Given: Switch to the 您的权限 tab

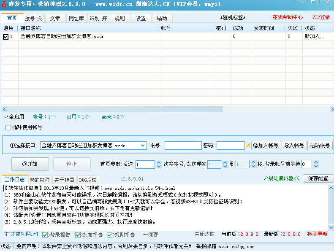Looking at the screenshot, I should 39,180.
